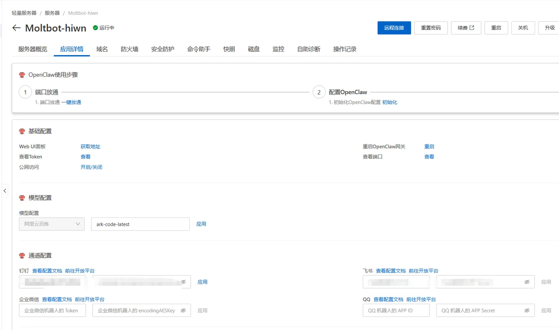
Task: Apply the model configuration with 应用
Action: pyautogui.click(x=201, y=224)
